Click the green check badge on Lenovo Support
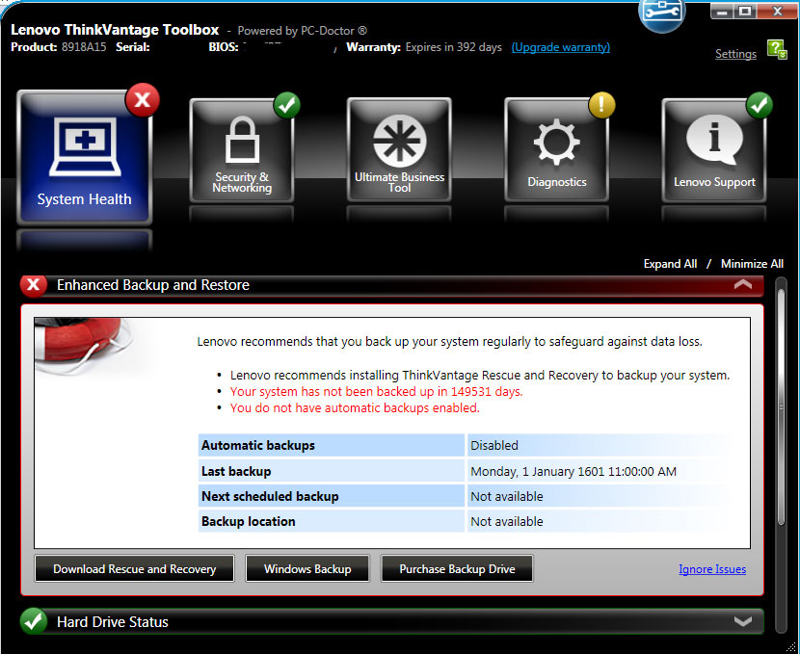The image size is (800, 654). pyautogui.click(x=760, y=105)
